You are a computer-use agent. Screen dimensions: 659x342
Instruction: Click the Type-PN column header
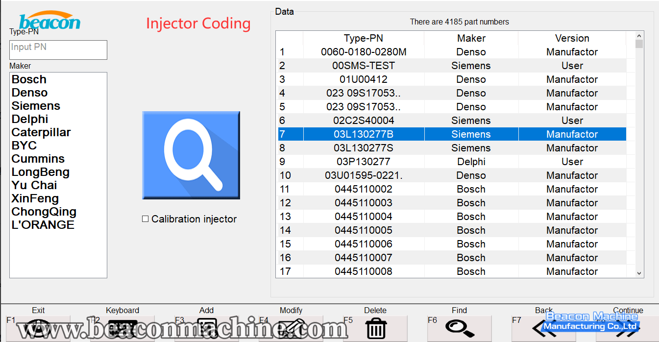click(364, 38)
